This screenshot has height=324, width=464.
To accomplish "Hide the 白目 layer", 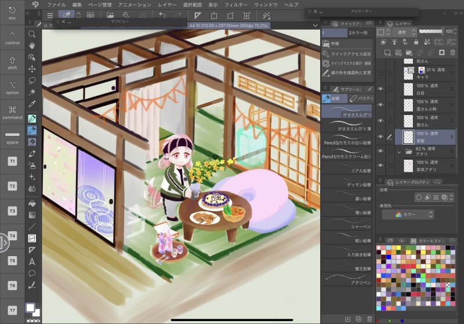I will [x=380, y=89].
